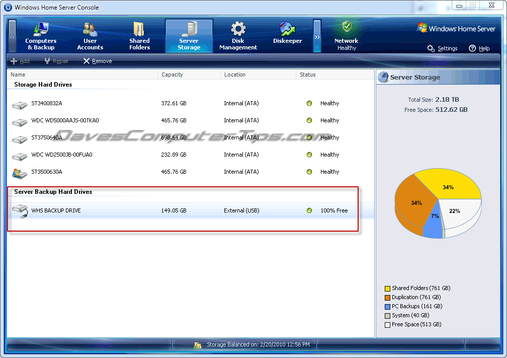Click the Storage Balanced status bar icon
The width and height of the screenshot is (507, 358).
(x=198, y=345)
